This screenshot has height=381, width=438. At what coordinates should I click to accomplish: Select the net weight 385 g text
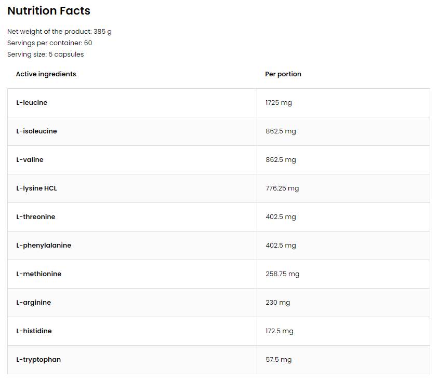[x=59, y=32]
